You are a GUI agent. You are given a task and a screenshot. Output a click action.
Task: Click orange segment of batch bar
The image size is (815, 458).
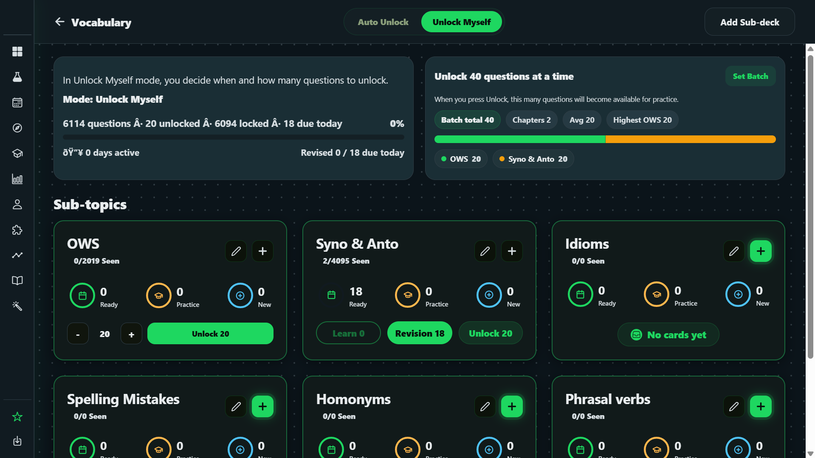click(x=691, y=139)
